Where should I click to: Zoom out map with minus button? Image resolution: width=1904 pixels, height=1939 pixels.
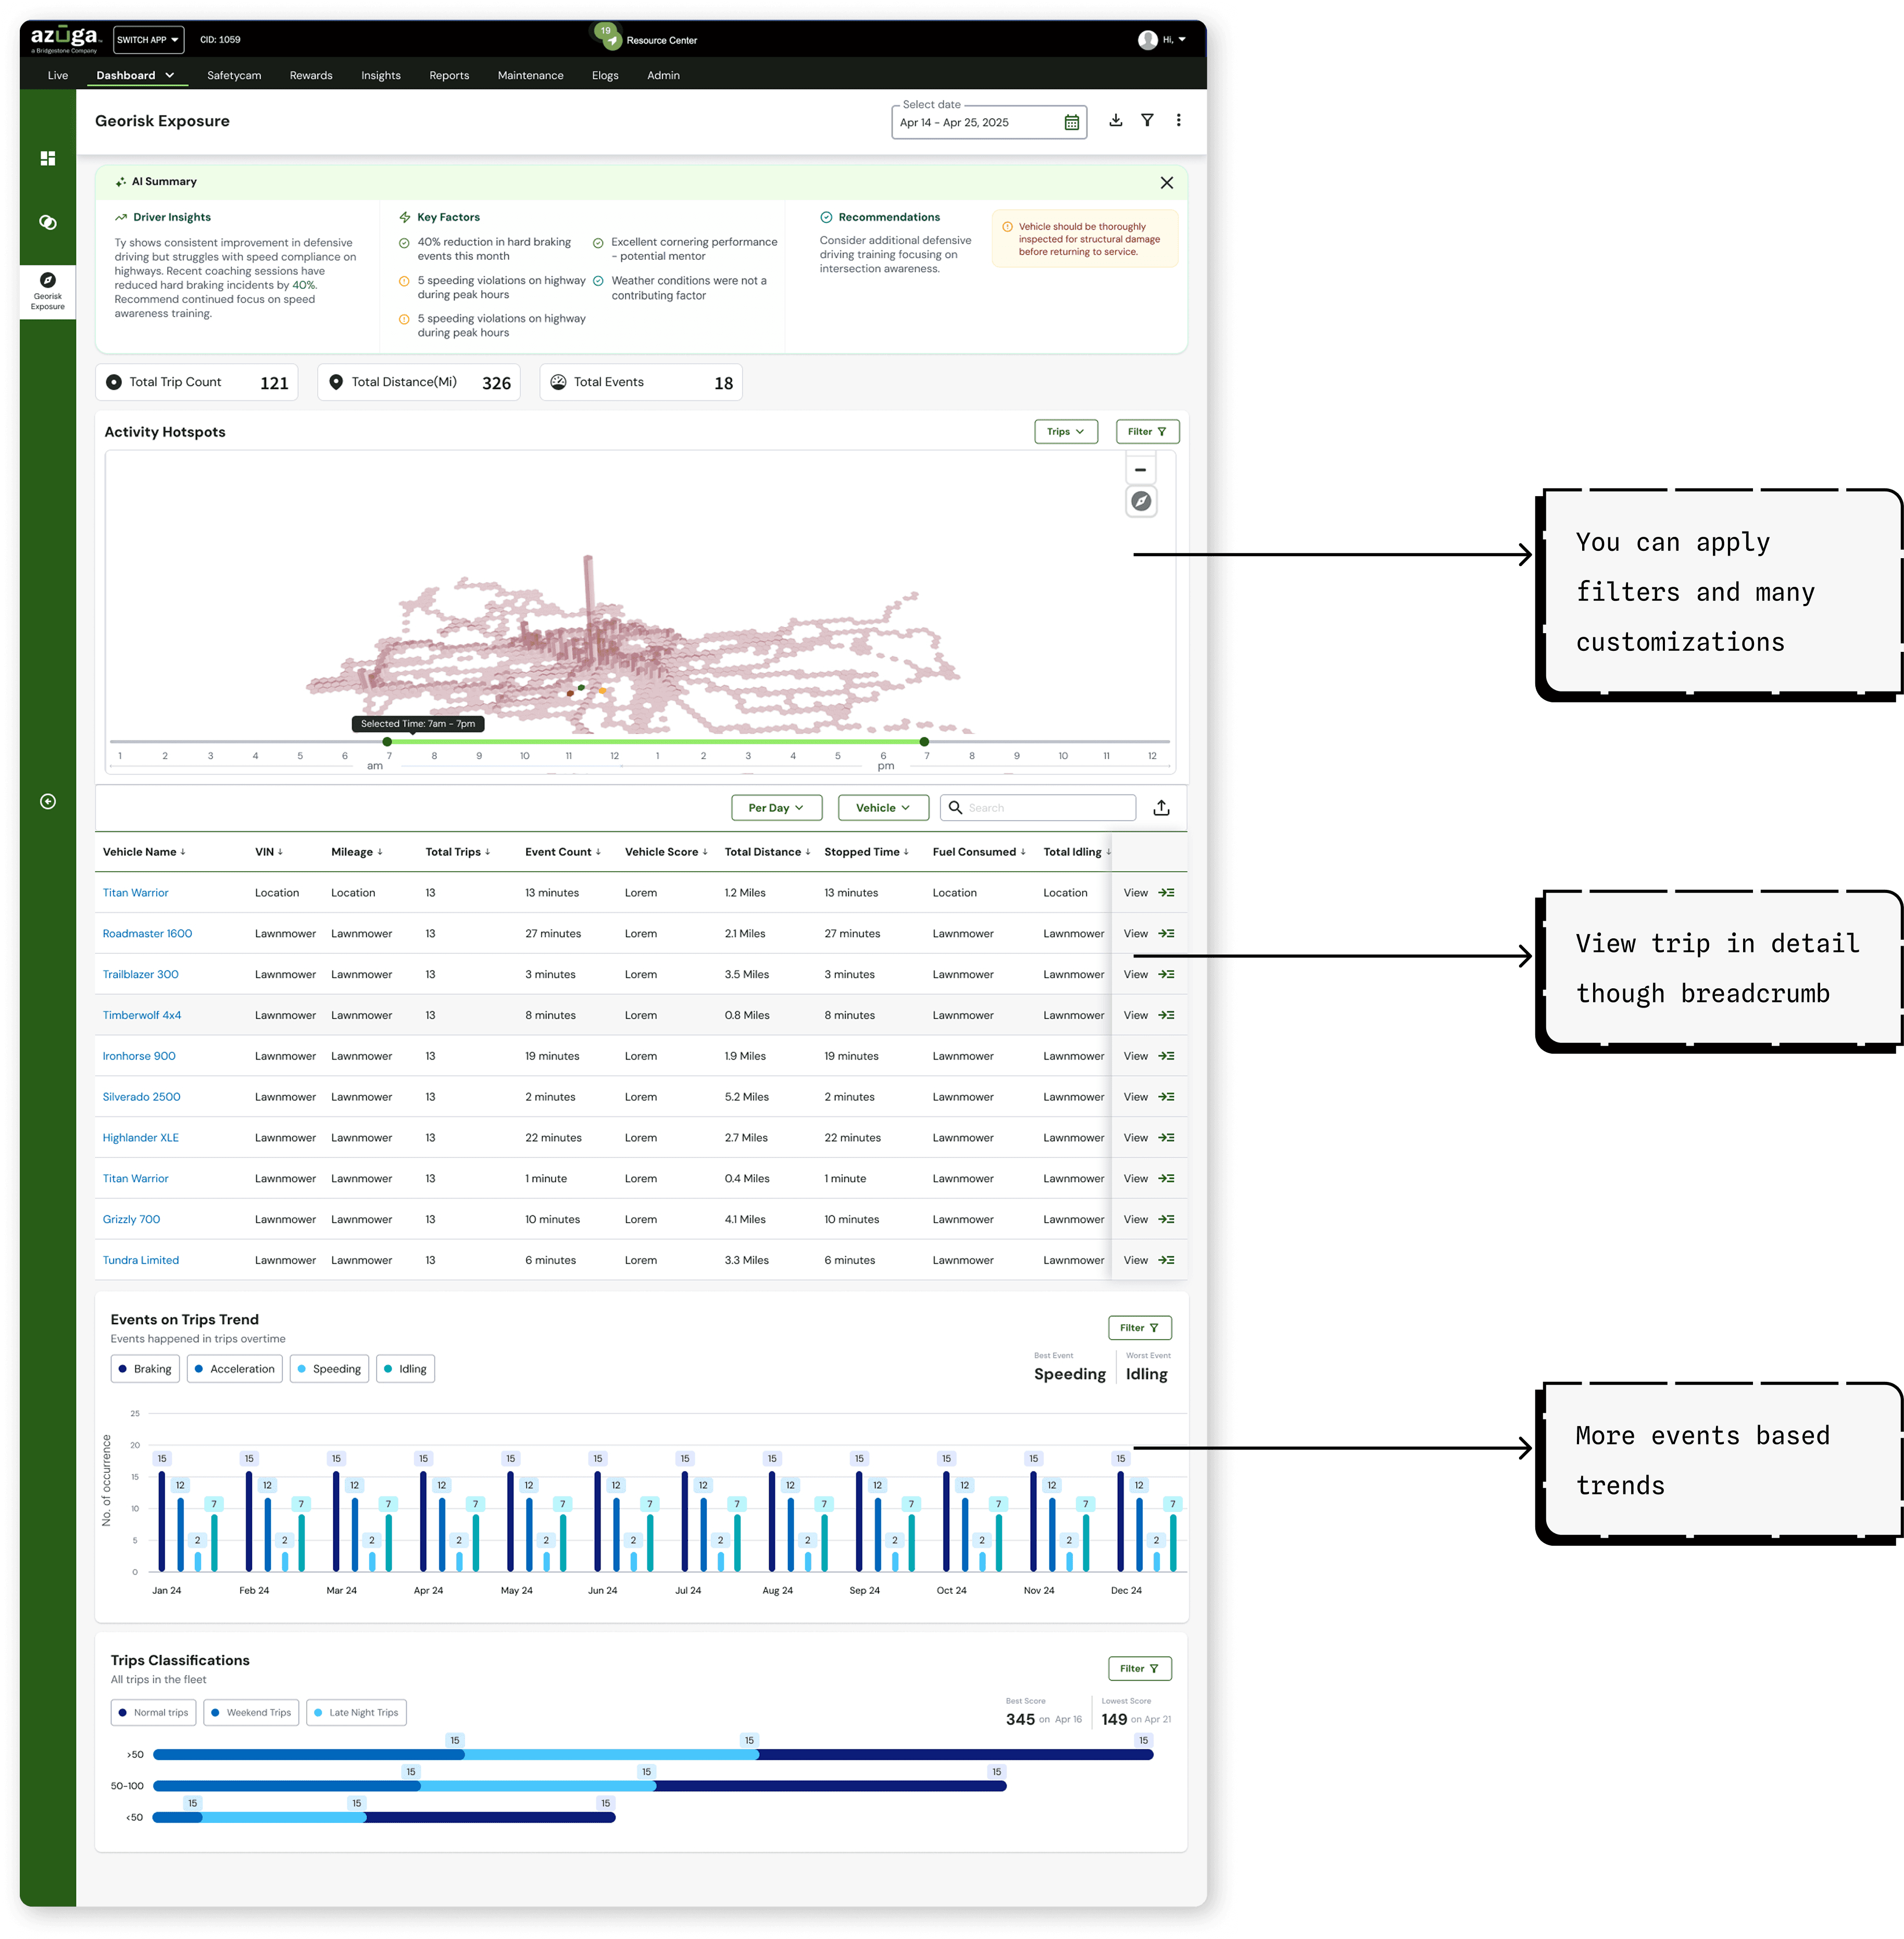[x=1140, y=470]
